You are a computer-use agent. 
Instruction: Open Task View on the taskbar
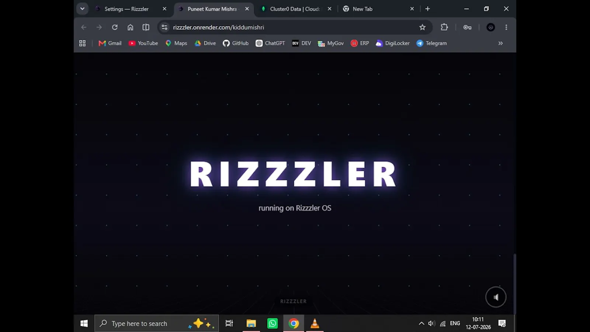pos(229,324)
